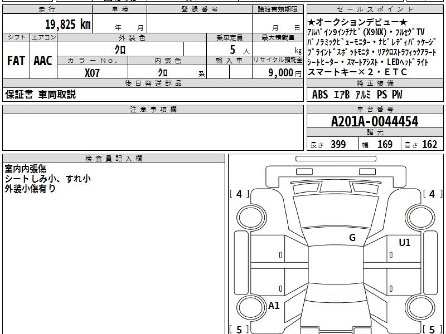Select 保証書 車両取説 text
This screenshot has height=334, width=446.
point(40,95)
